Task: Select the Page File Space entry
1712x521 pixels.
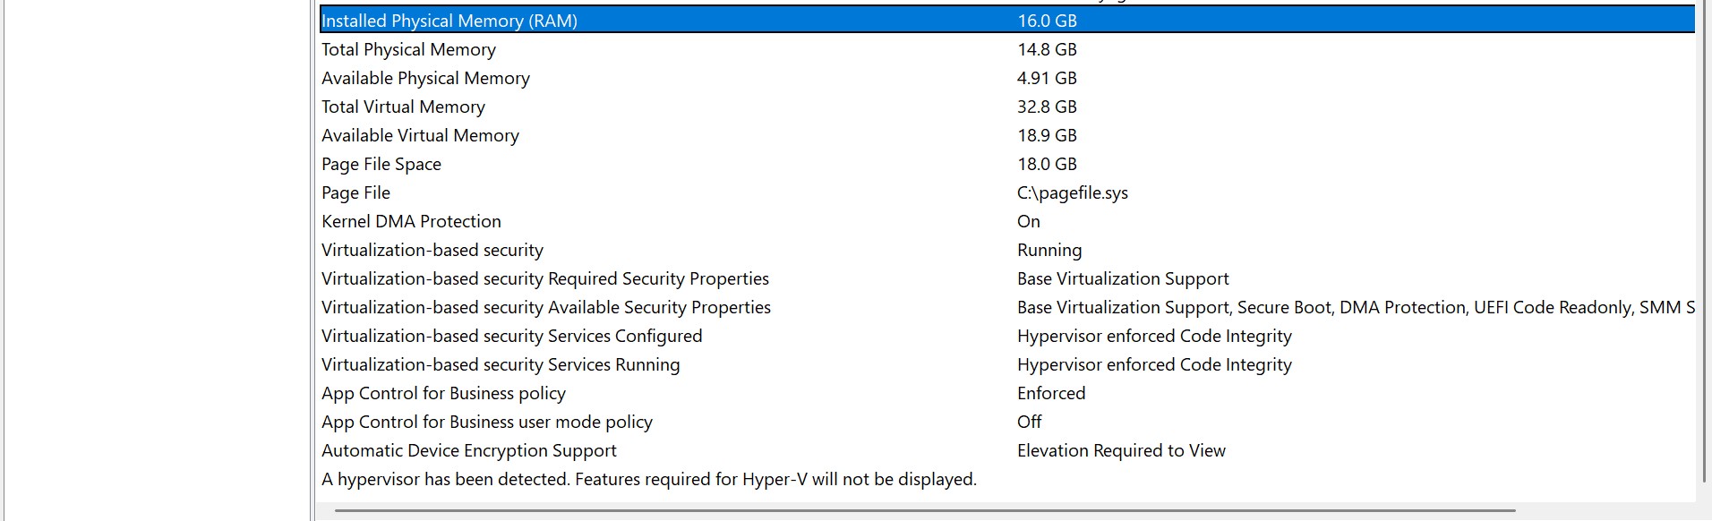Action: click(x=381, y=164)
